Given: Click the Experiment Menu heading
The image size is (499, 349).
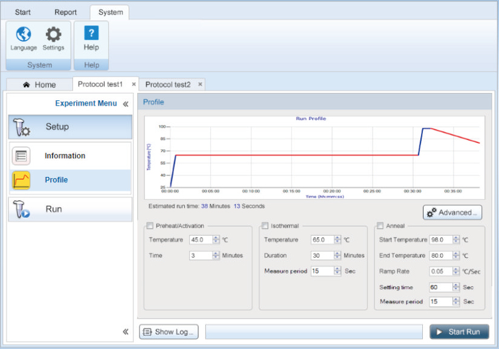Looking at the screenshot, I should [x=86, y=103].
